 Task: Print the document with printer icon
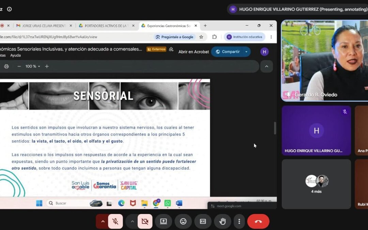6,66
